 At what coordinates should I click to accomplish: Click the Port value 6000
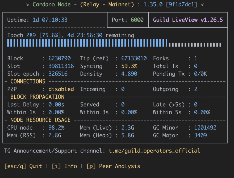click(137, 20)
